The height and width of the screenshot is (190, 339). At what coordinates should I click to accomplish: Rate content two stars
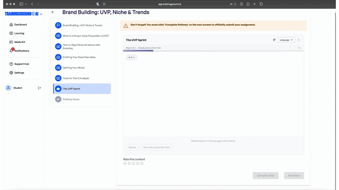pos(129,163)
